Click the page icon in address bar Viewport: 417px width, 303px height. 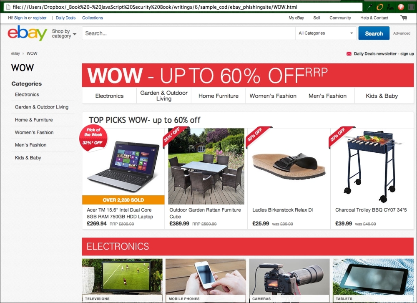(8, 7)
